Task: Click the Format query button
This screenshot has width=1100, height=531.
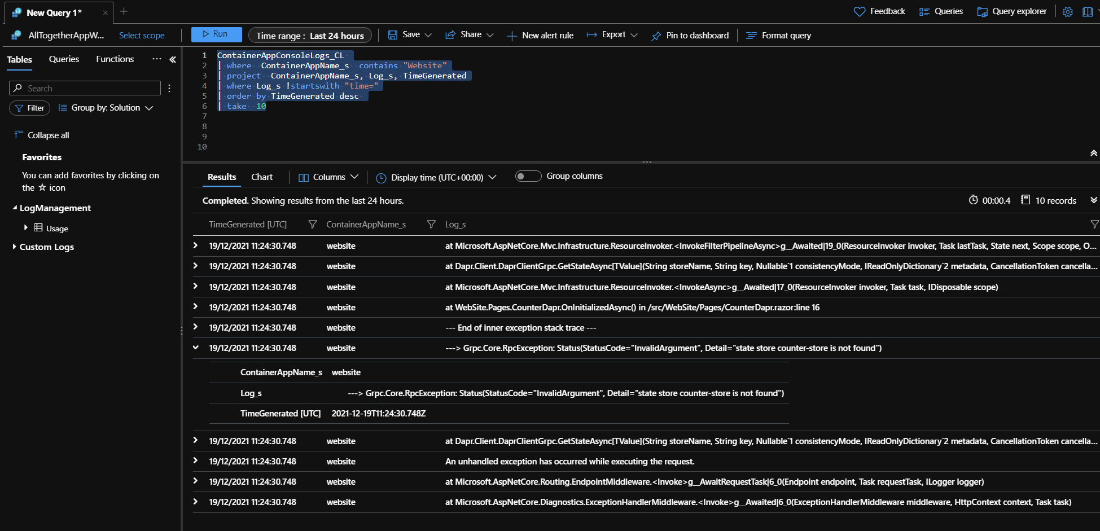Action: tap(779, 36)
